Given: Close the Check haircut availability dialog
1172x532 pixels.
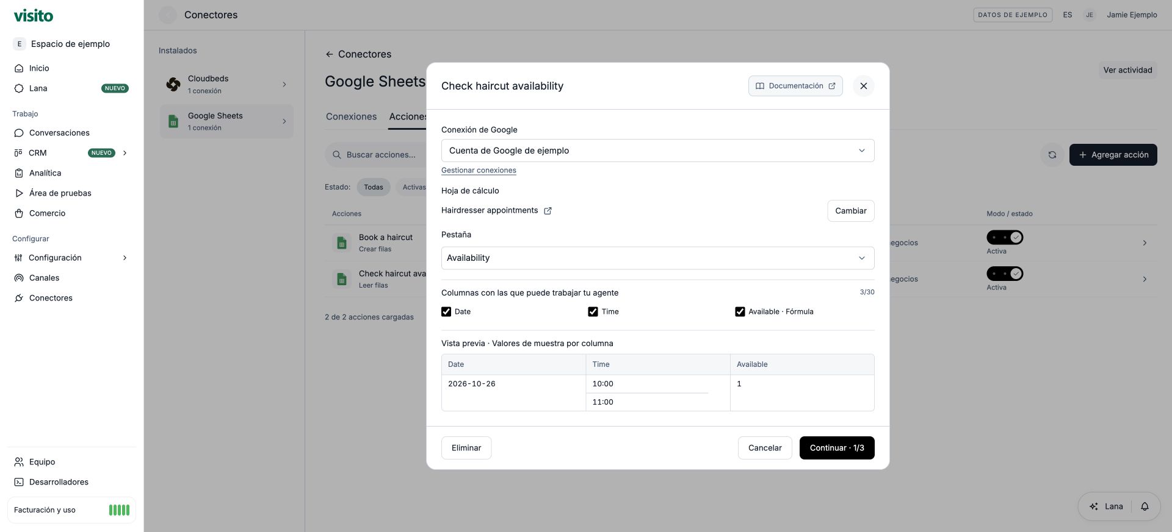Looking at the screenshot, I should [x=863, y=86].
